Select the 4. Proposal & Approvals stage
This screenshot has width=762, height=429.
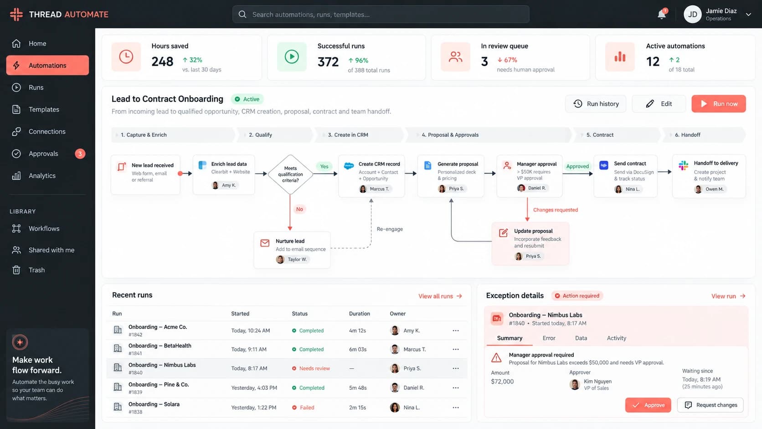(x=489, y=135)
